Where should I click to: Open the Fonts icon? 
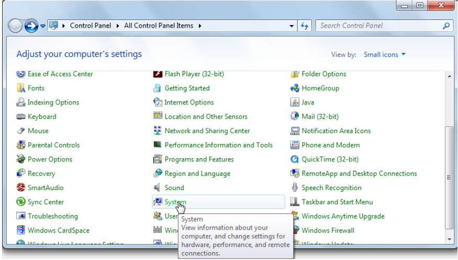click(21, 88)
